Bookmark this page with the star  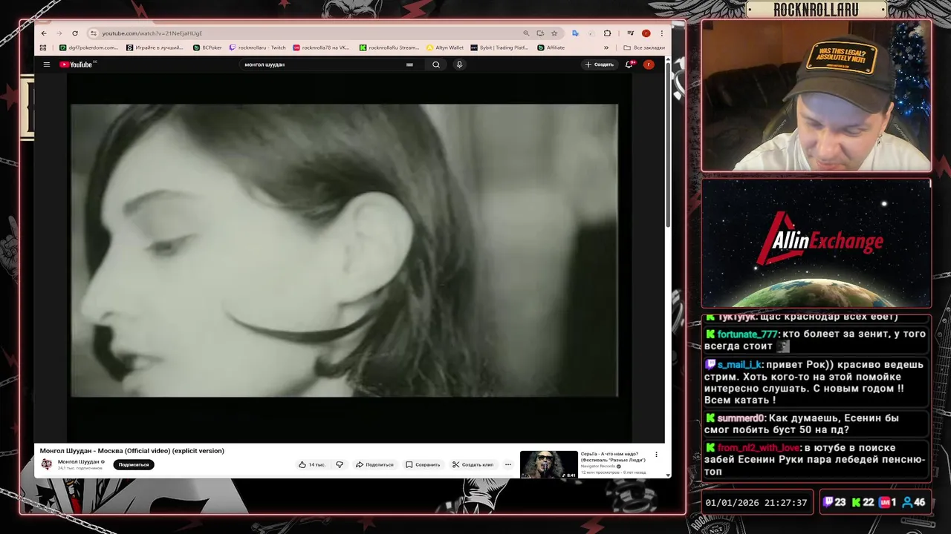(x=554, y=33)
